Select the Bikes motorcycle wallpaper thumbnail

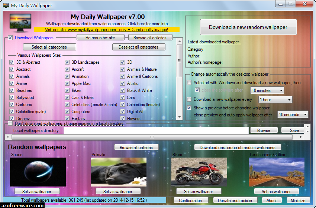pyautogui.click(x=199, y=172)
